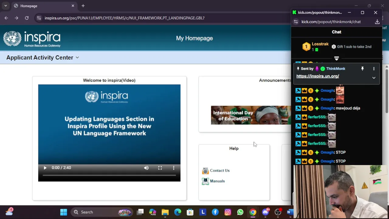Screen dimensions: 389x219
Task: Click ThinkMonk username in pinned message
Action: pos(336,69)
